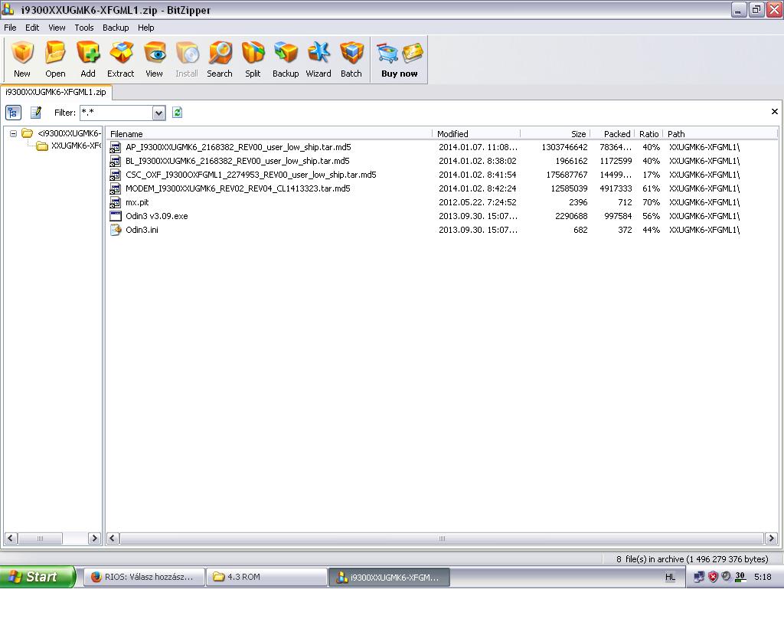Click the tree pane scroll left arrow
Image resolution: width=784 pixels, height=622 pixels.
click(x=11, y=539)
